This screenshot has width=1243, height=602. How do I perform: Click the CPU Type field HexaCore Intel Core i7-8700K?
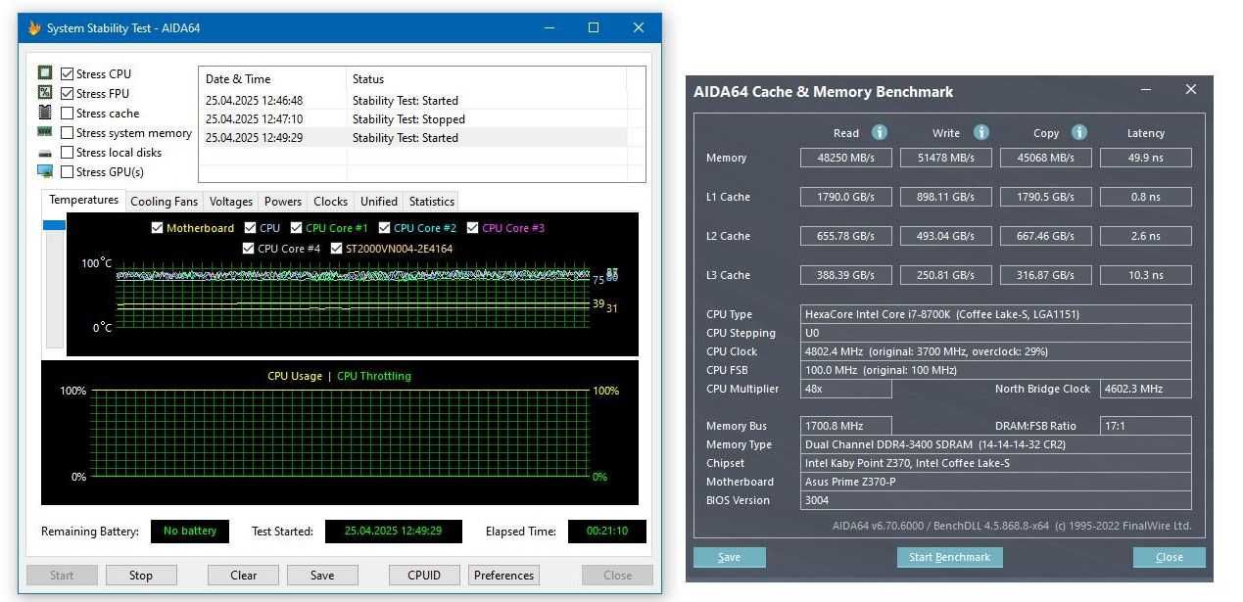click(996, 314)
